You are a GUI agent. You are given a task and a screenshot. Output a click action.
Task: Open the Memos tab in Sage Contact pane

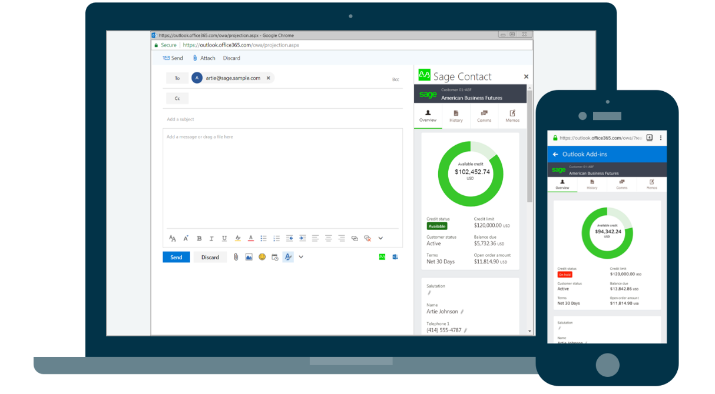click(x=512, y=115)
